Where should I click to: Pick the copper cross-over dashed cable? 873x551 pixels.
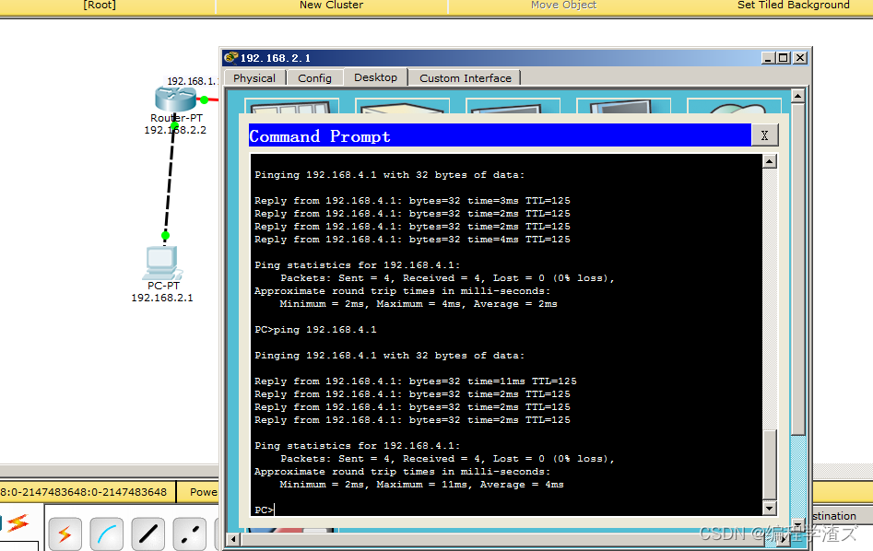[190, 533]
